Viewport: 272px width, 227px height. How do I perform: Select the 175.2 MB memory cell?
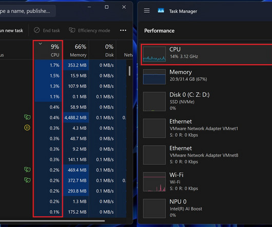pyautogui.click(x=76, y=212)
